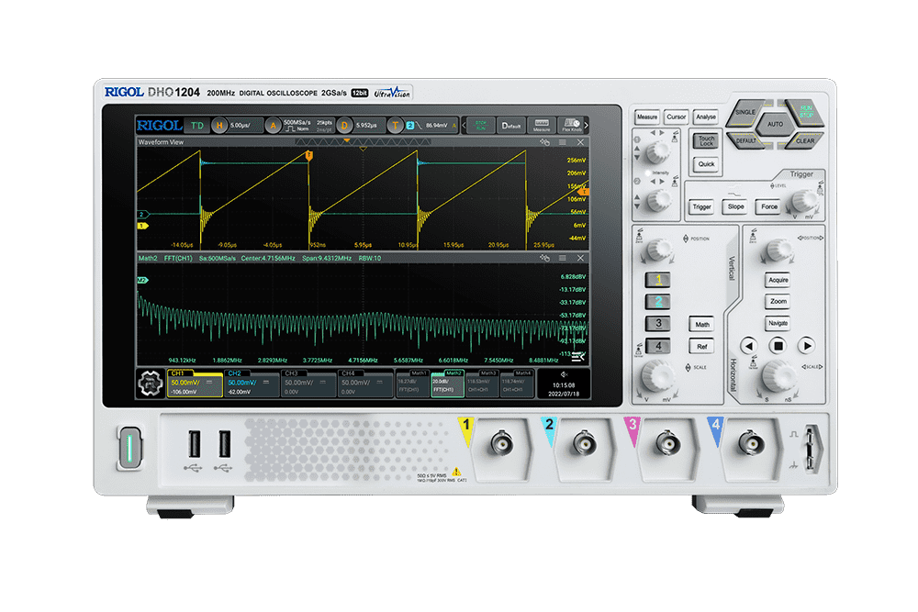Image resolution: width=918 pixels, height=612 pixels.
Task: Tap the touch gesture icon in Math2 window
Action: click(x=544, y=260)
